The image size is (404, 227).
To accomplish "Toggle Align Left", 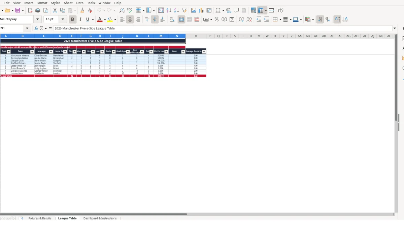I will tap(122, 20).
